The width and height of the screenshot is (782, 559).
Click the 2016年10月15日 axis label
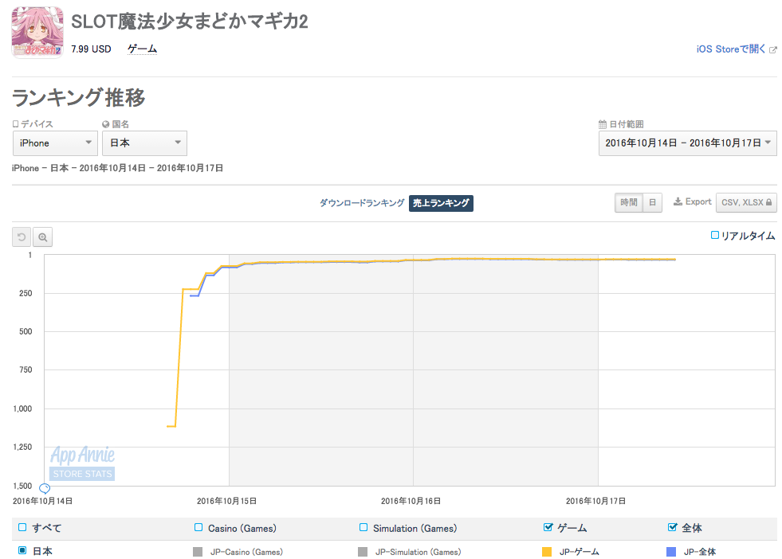point(226,501)
